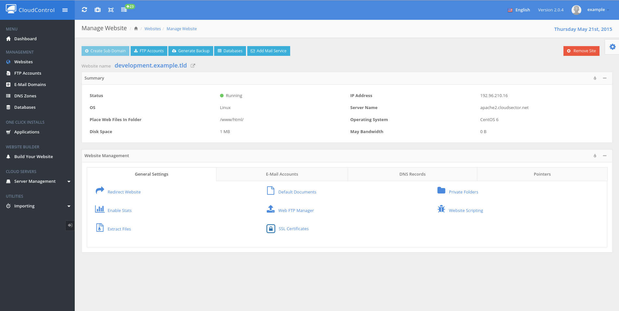Open the user avatar picture
Screen dimensions: 619x311
click(576, 10)
